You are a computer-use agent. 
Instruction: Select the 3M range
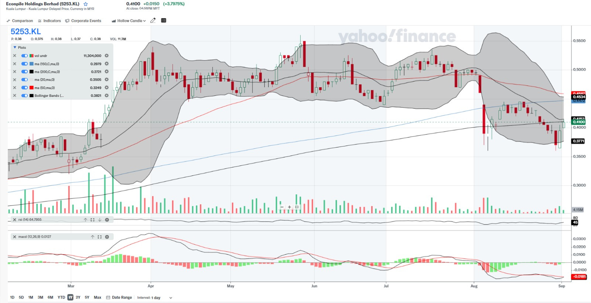[x=40, y=297]
